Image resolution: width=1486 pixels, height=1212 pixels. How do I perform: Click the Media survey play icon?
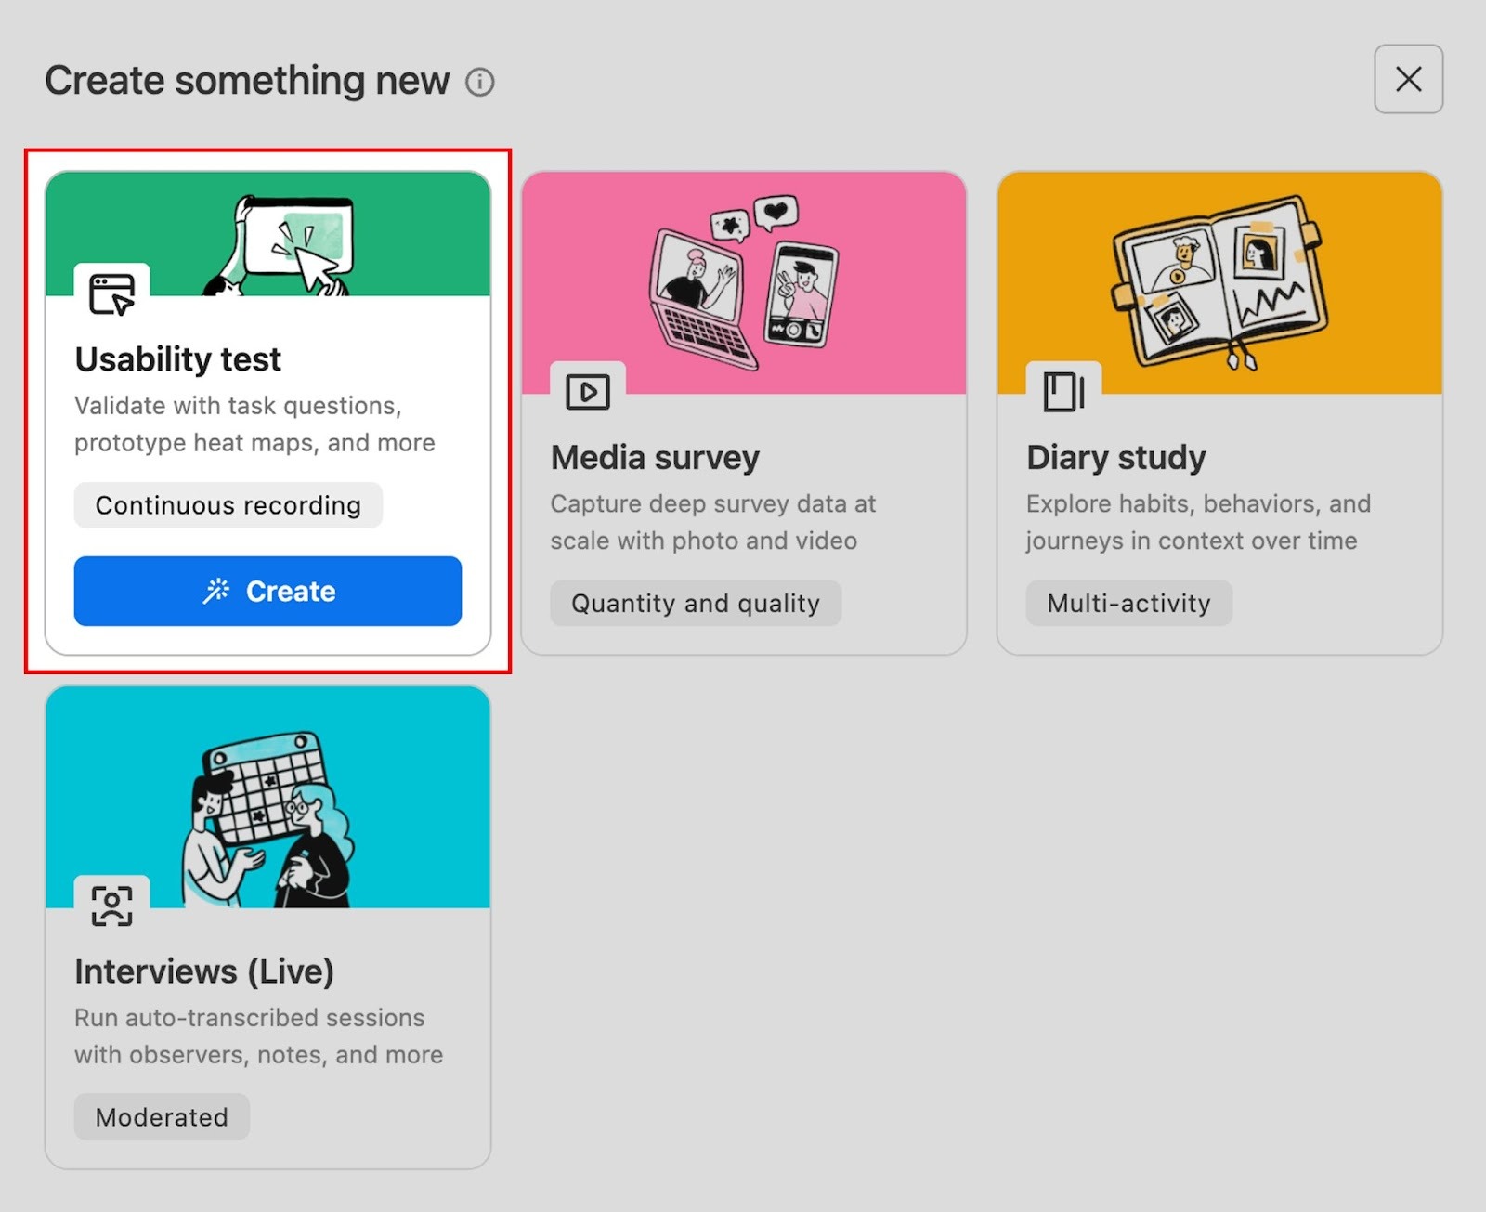(x=587, y=392)
